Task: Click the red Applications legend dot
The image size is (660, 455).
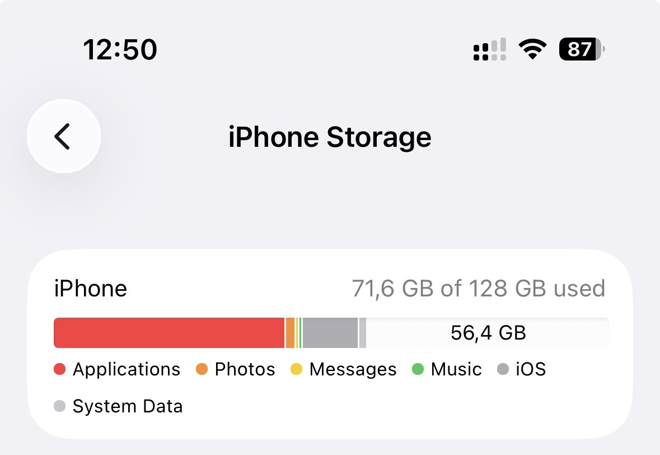Action: coord(60,369)
